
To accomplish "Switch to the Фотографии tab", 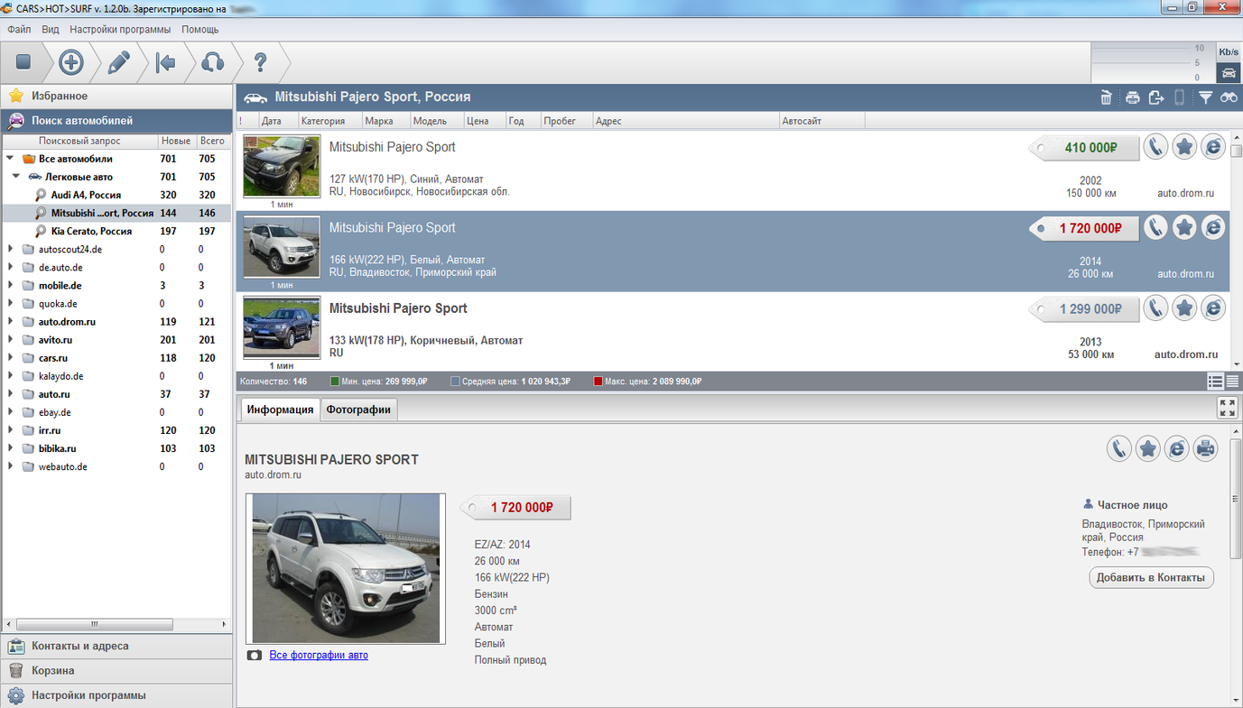I will click(358, 409).
